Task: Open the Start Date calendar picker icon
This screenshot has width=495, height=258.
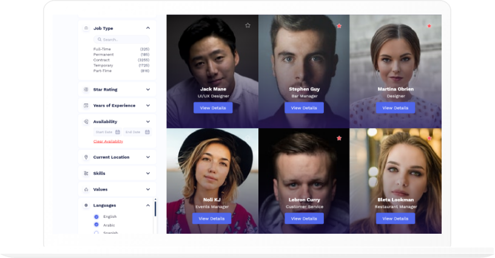Action: pyautogui.click(x=118, y=132)
